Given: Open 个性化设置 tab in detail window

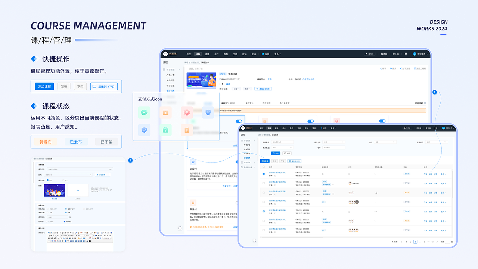Looking at the screenshot, I should point(285,103).
